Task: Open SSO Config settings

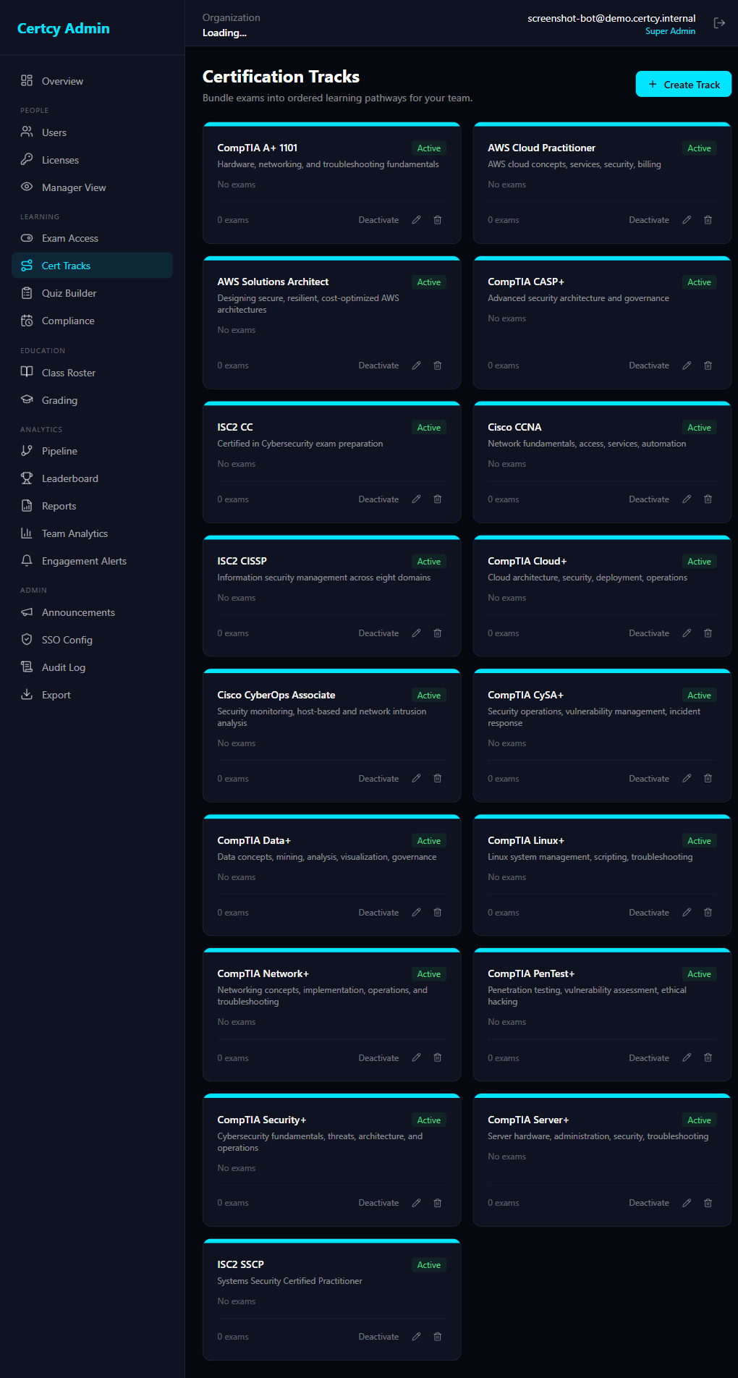Action: [93, 640]
